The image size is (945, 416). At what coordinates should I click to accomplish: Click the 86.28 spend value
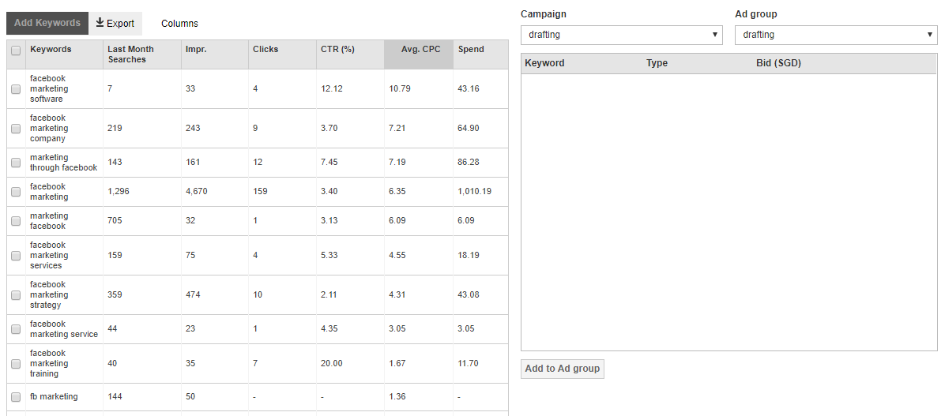pyautogui.click(x=469, y=162)
